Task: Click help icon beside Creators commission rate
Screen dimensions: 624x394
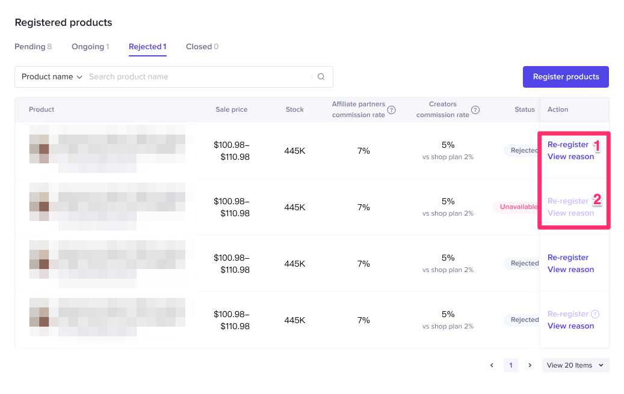Action: tap(475, 110)
